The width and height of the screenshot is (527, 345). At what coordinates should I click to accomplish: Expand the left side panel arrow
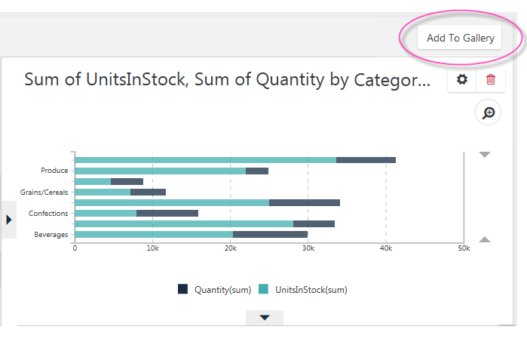pos(9,220)
